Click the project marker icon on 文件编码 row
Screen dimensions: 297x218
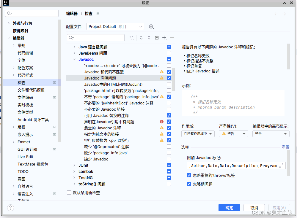pos(54,98)
